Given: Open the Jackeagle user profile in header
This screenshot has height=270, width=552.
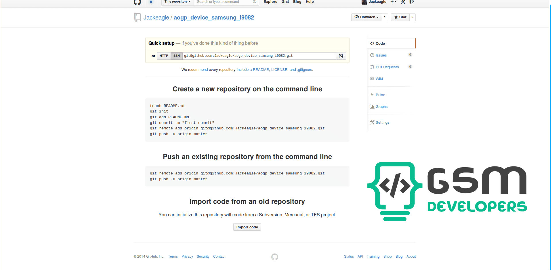Looking at the screenshot, I should tap(377, 2).
